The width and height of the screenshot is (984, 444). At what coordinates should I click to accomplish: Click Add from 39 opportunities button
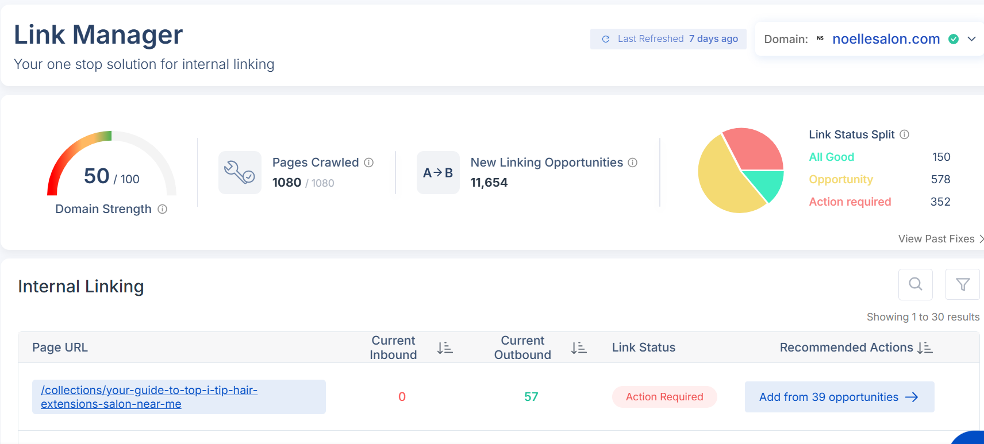point(839,397)
